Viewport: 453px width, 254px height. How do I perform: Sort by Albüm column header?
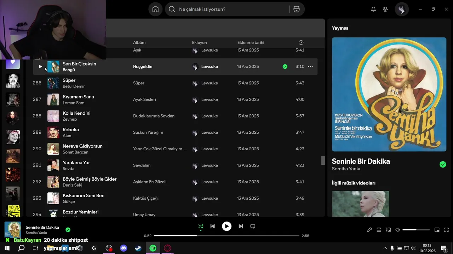(139, 42)
